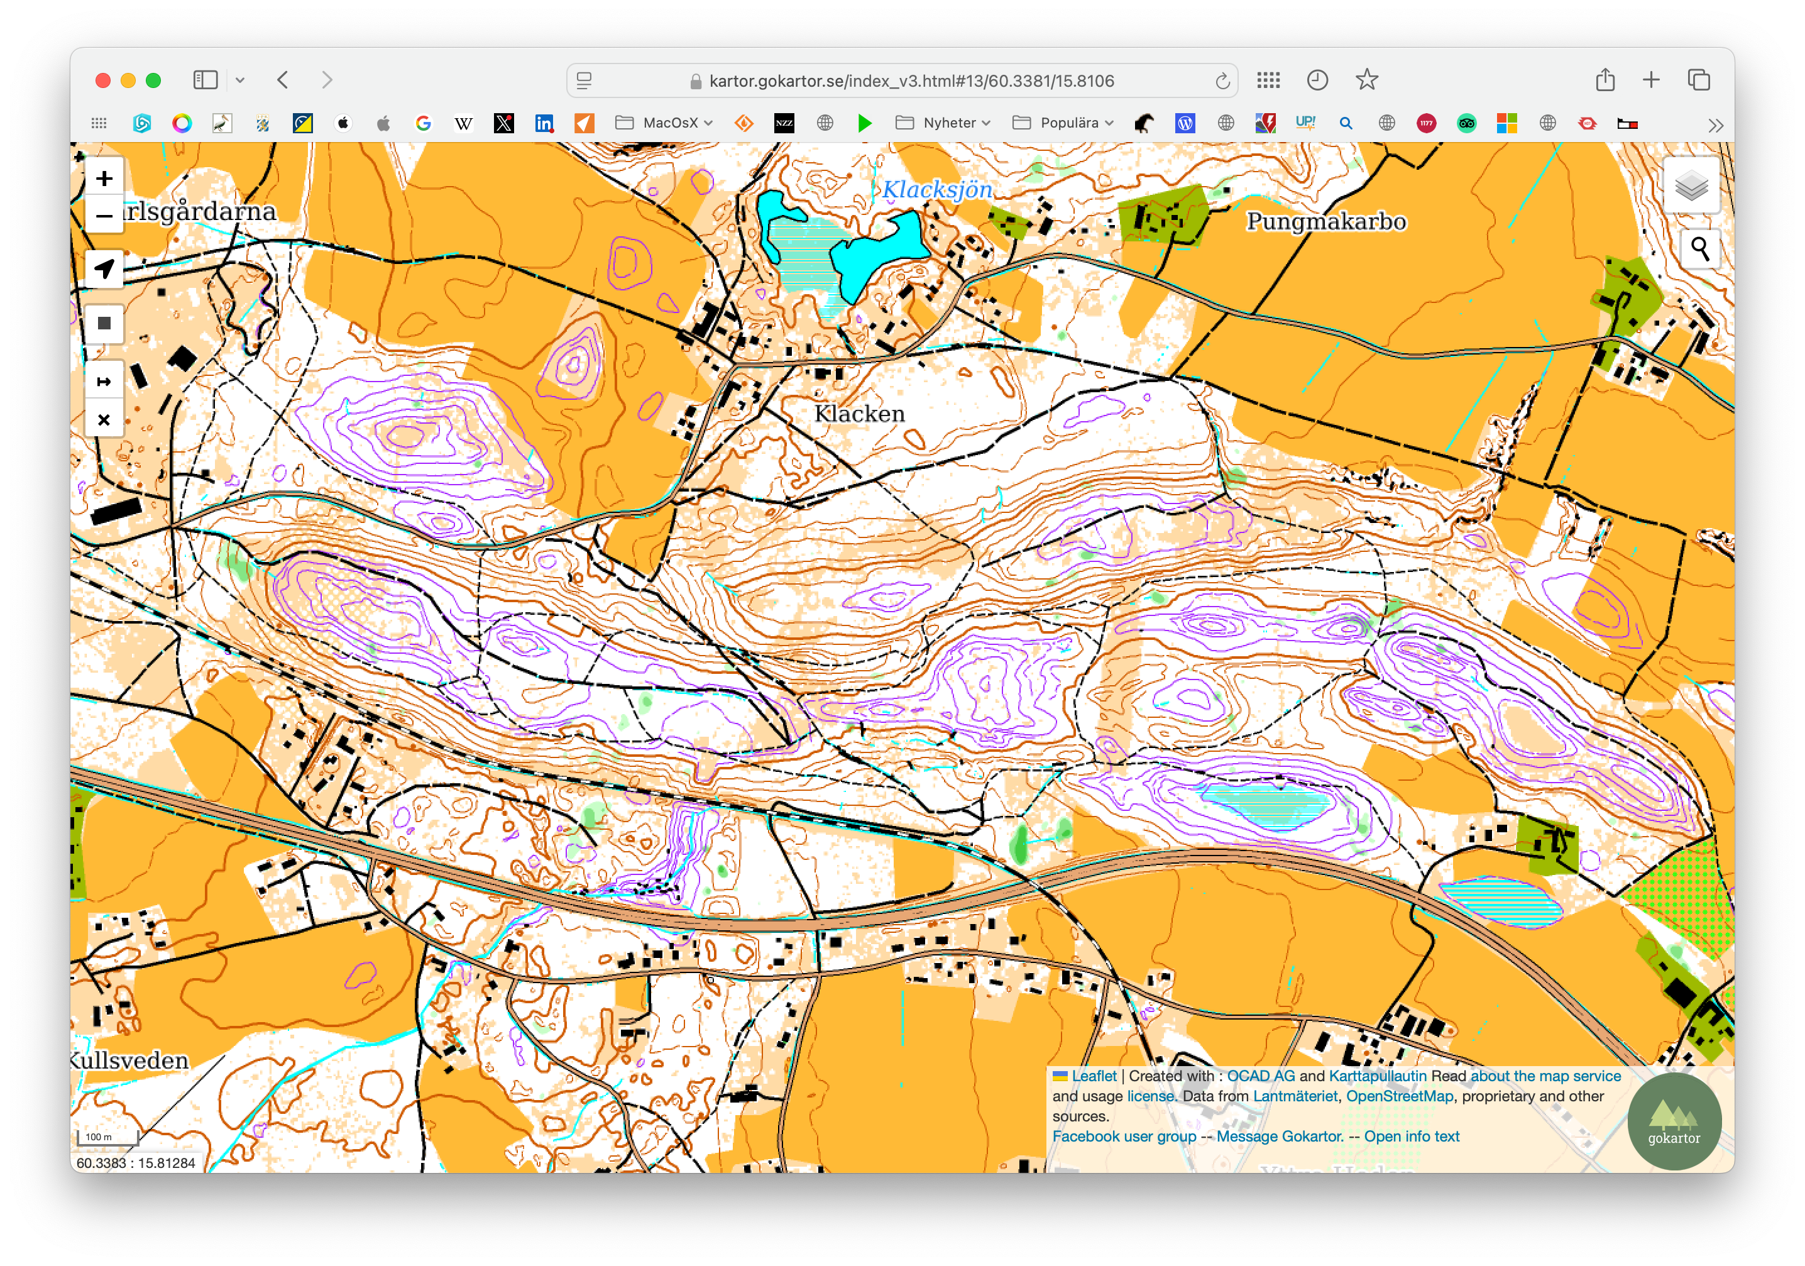The width and height of the screenshot is (1805, 1266).
Task: Bookmark page with the star icon
Action: (x=1366, y=80)
